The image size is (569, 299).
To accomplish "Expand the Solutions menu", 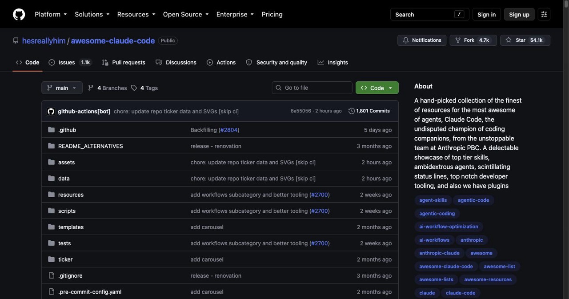I will point(92,14).
